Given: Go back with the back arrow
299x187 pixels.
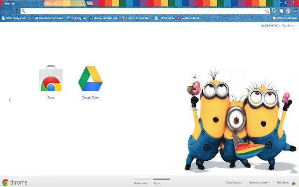Looking at the screenshot, I should tap(4, 11).
